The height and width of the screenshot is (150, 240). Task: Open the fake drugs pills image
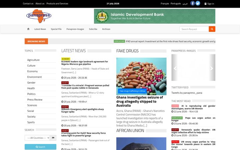pyautogui.click(x=141, y=76)
